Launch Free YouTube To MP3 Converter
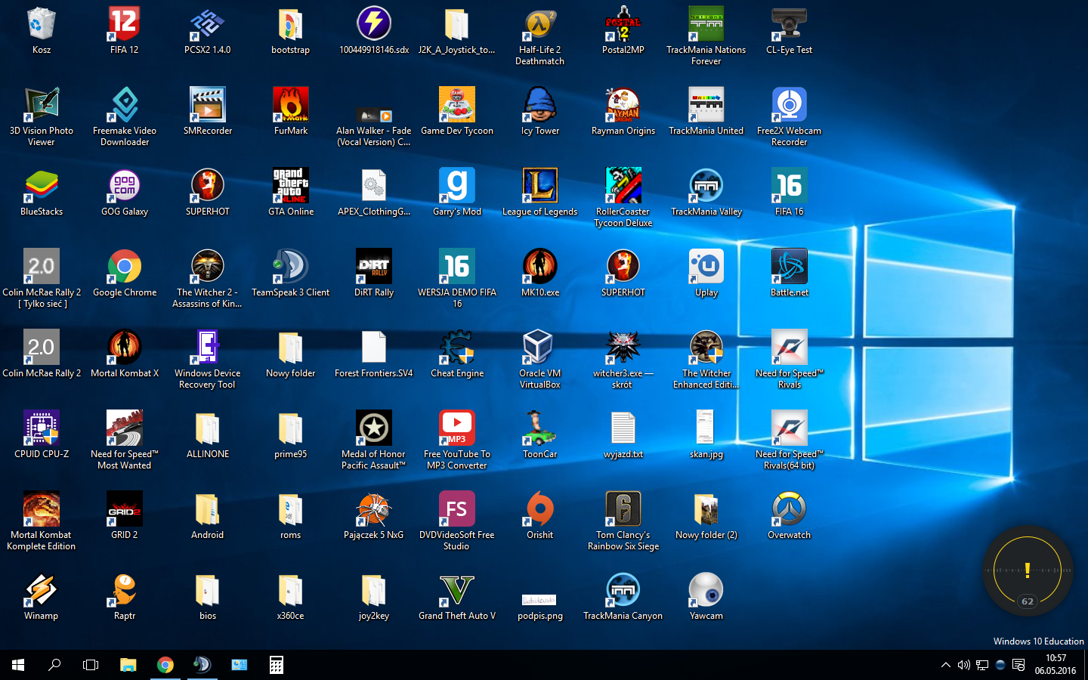This screenshot has width=1088, height=680. coord(457,428)
